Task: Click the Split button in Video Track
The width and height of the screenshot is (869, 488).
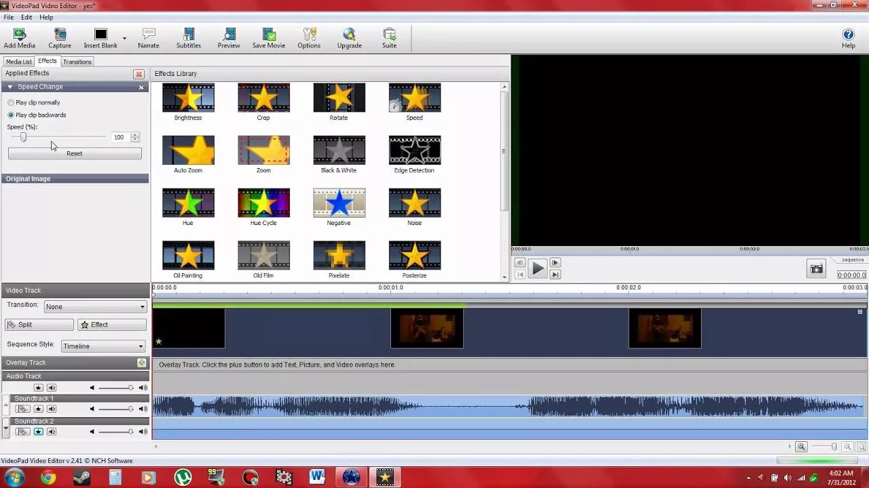Action: click(39, 325)
